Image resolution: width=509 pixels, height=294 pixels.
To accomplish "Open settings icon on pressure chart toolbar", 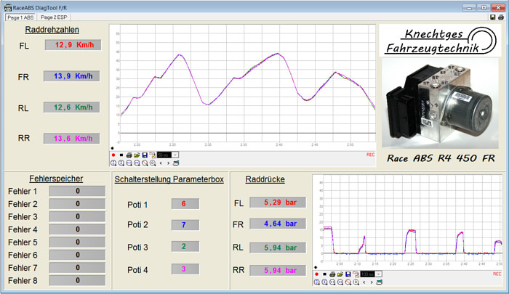I will point(379,282).
